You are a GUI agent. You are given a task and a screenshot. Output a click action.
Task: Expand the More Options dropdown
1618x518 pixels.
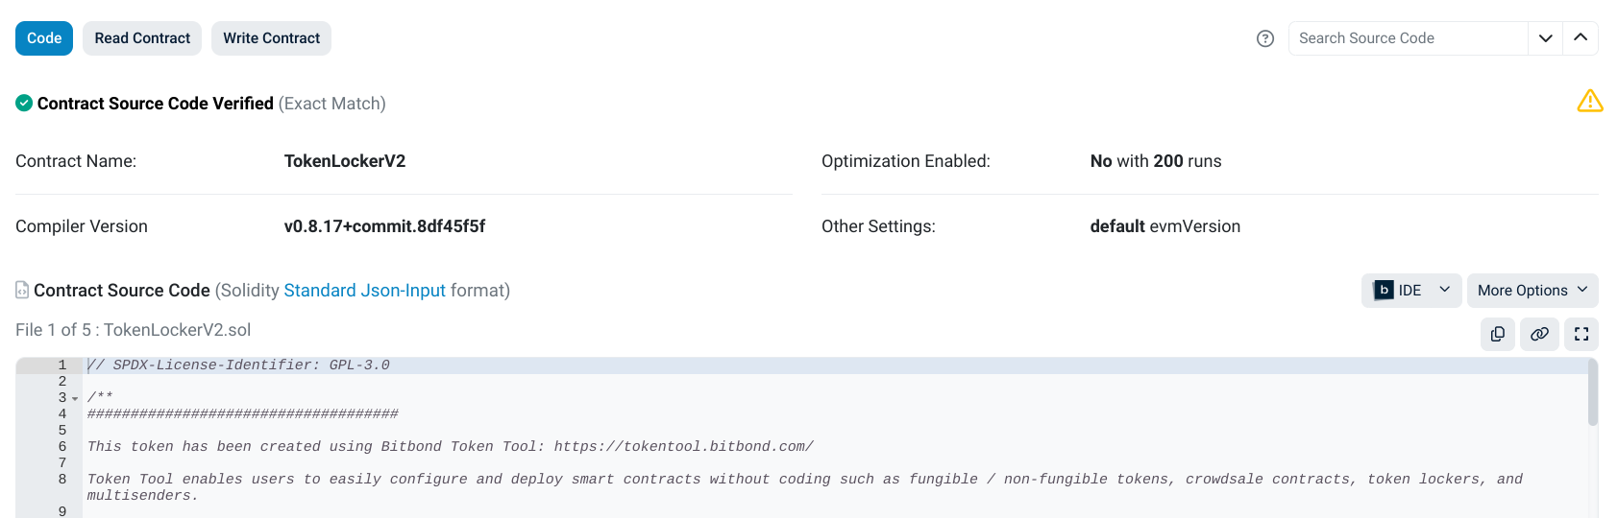[1532, 291]
